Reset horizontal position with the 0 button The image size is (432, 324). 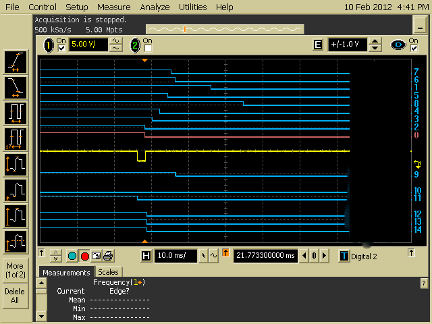click(314, 256)
